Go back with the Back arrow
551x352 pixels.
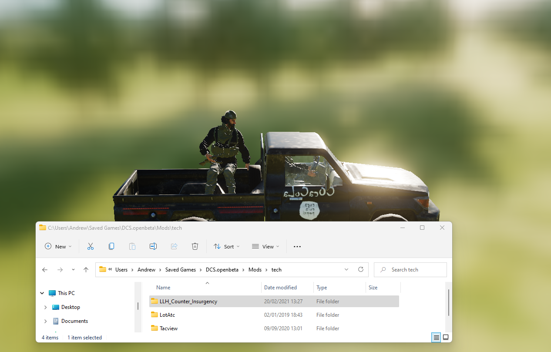pyautogui.click(x=45, y=270)
